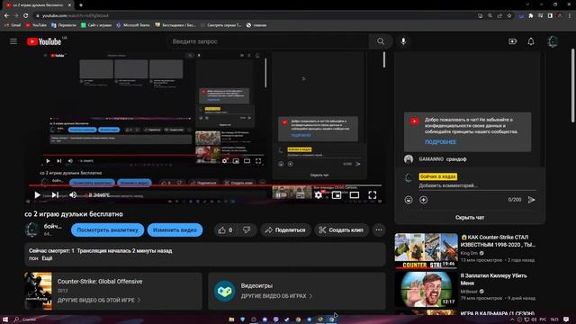Mute the player volume speaker icon
Screen dimensions: 576x324
[x=73, y=195]
